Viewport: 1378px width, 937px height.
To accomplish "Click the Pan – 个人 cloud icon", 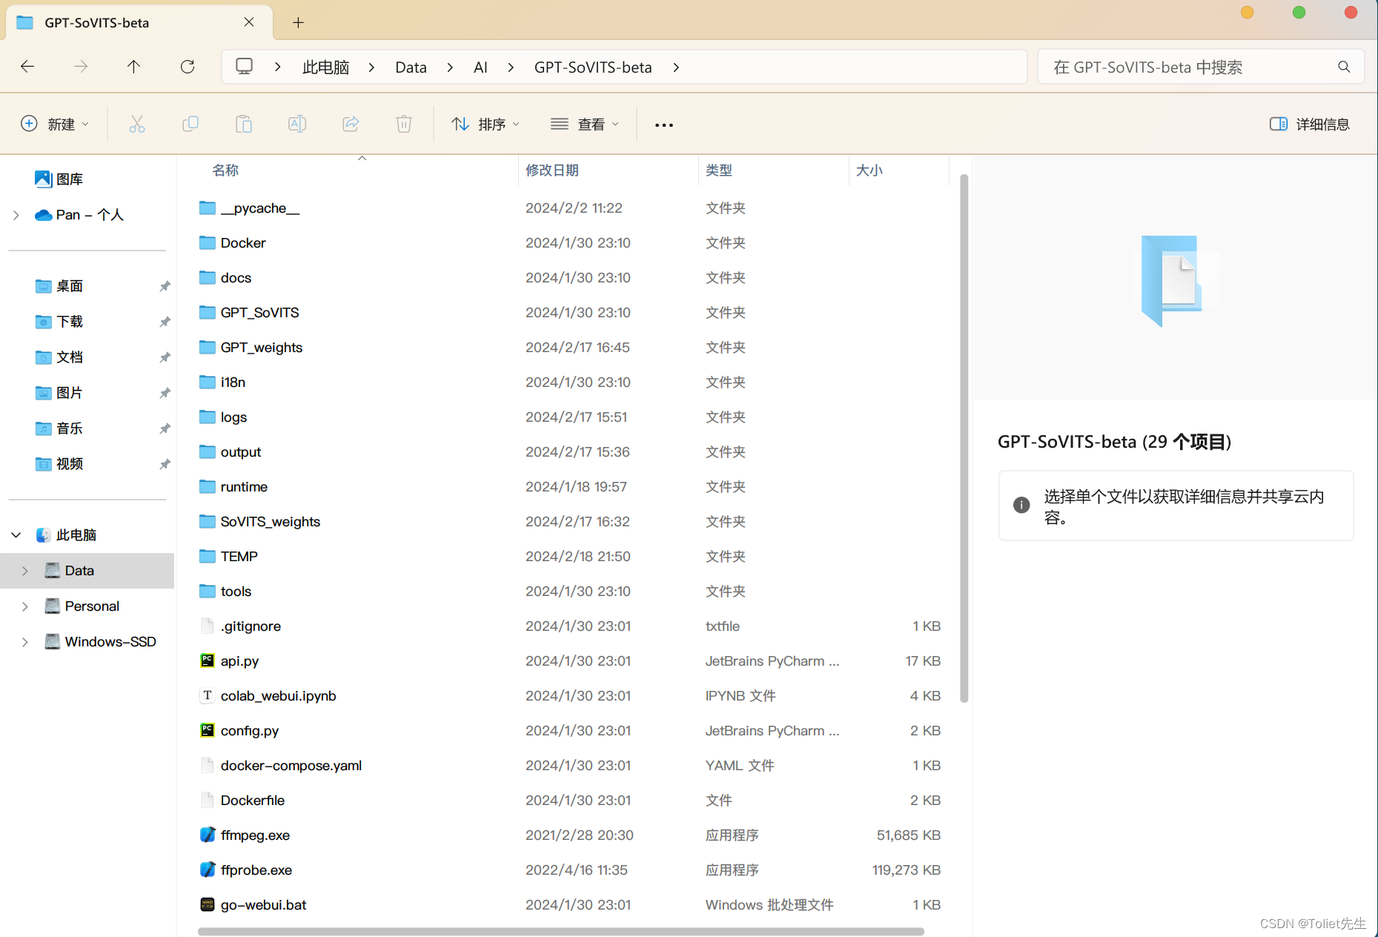I will tap(44, 215).
